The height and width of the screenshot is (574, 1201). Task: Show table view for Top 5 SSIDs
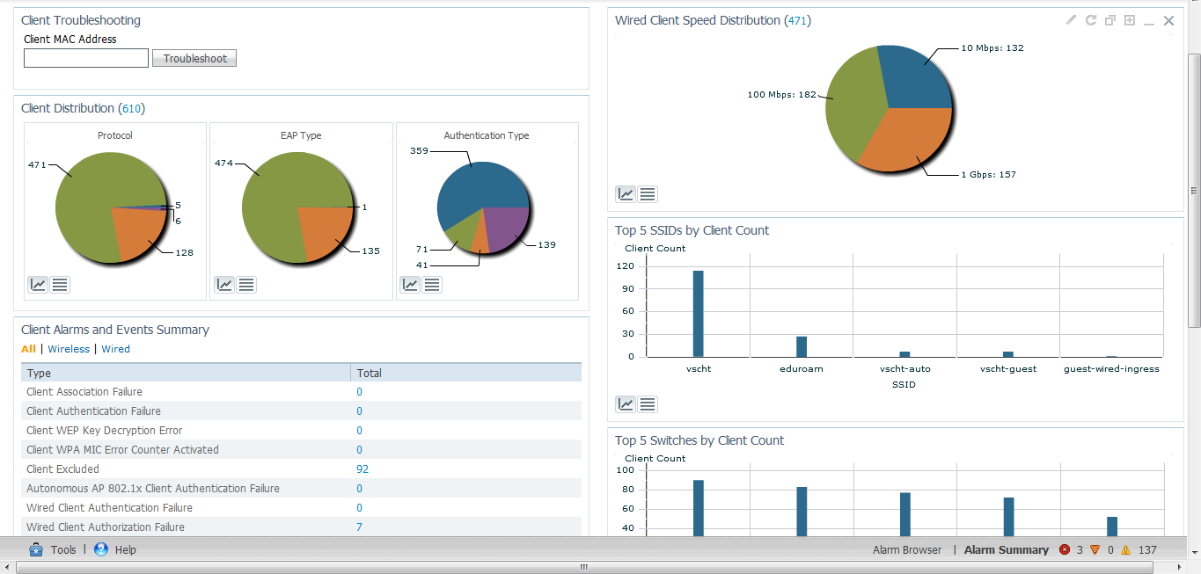point(648,404)
